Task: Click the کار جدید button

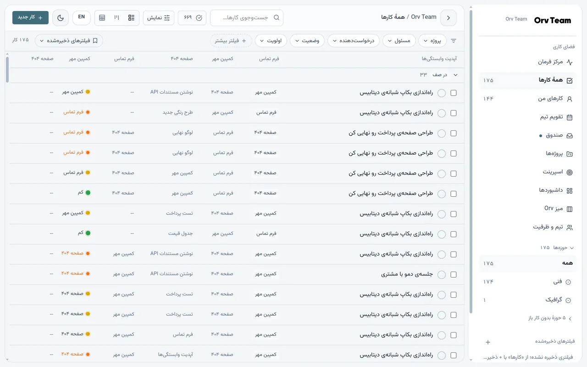Action: [30, 17]
